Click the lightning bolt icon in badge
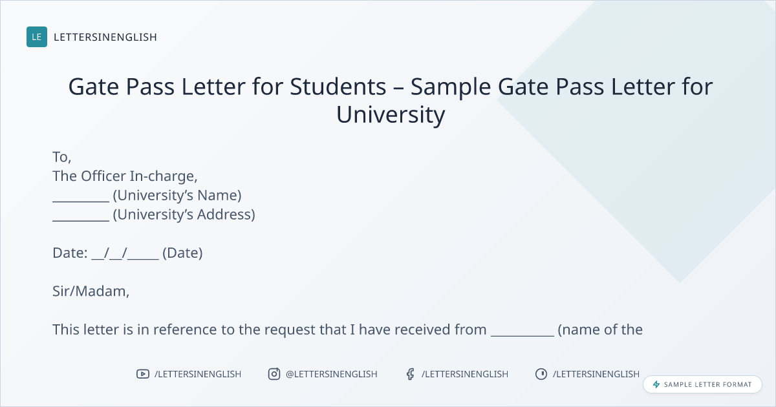 pos(656,384)
